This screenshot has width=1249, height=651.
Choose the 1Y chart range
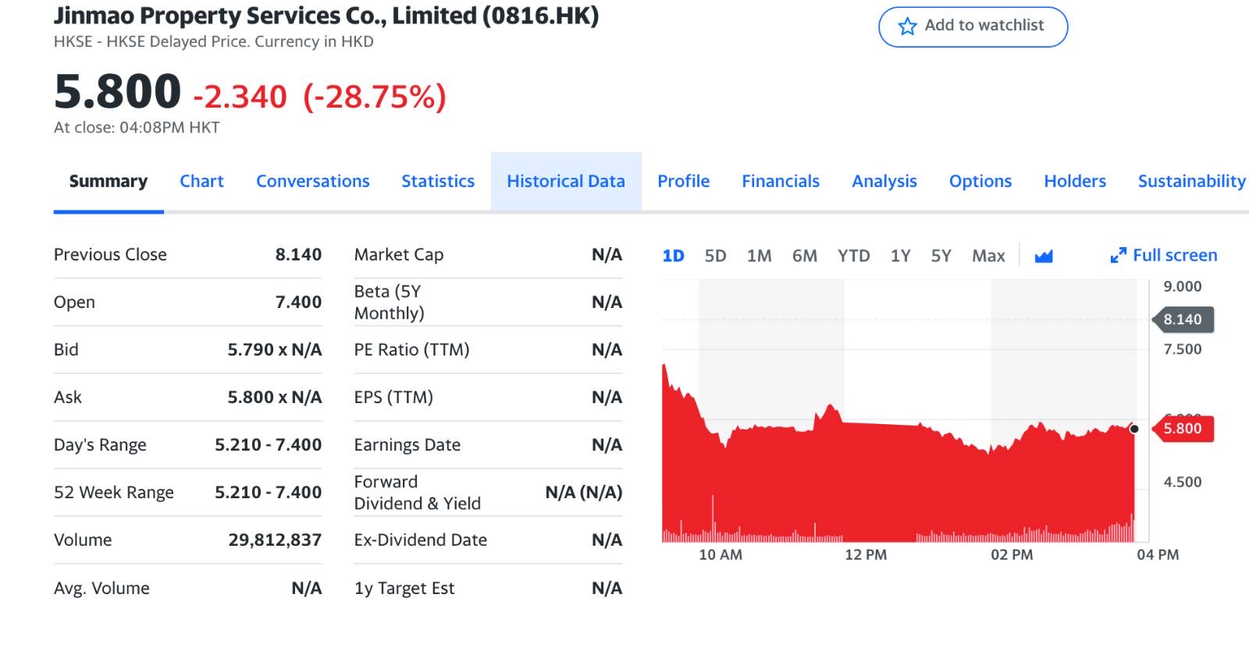[901, 256]
